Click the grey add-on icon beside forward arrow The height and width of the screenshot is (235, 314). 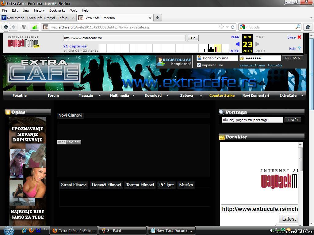click(x=24, y=27)
